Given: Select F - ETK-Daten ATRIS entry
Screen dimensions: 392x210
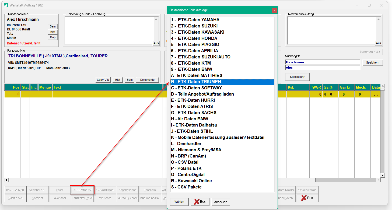Looking at the screenshot, I should (x=222, y=107).
